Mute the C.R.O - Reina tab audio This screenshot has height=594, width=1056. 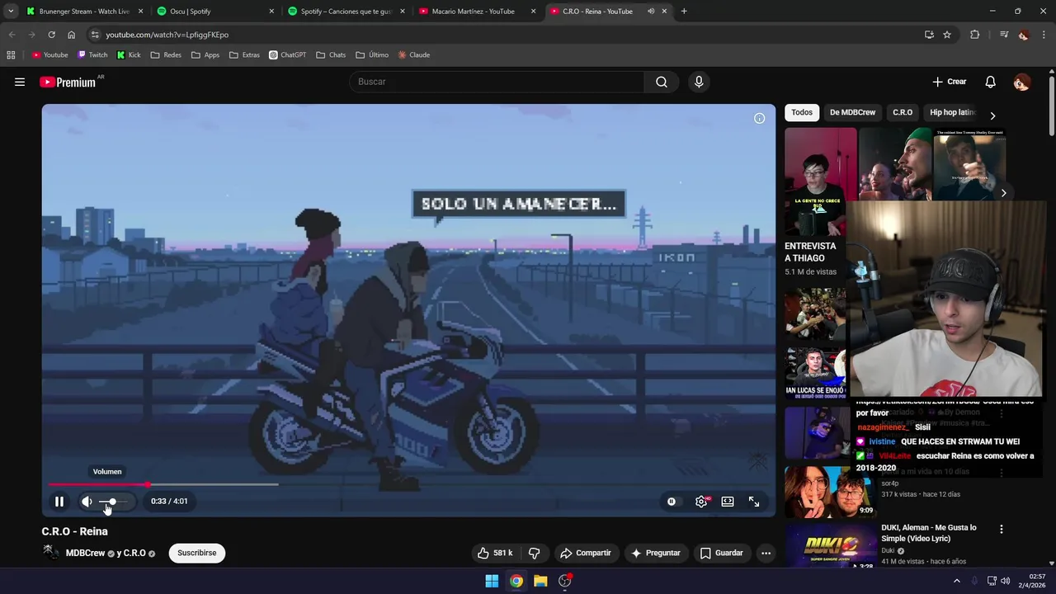651,12
